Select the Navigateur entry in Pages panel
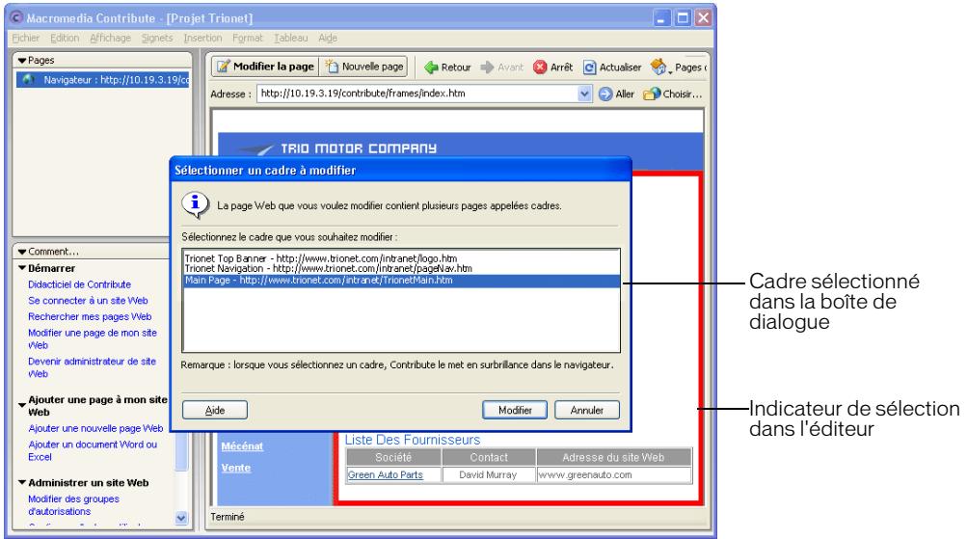Image resolution: width=967 pixels, height=539 pixels. pyautogui.click(x=103, y=80)
